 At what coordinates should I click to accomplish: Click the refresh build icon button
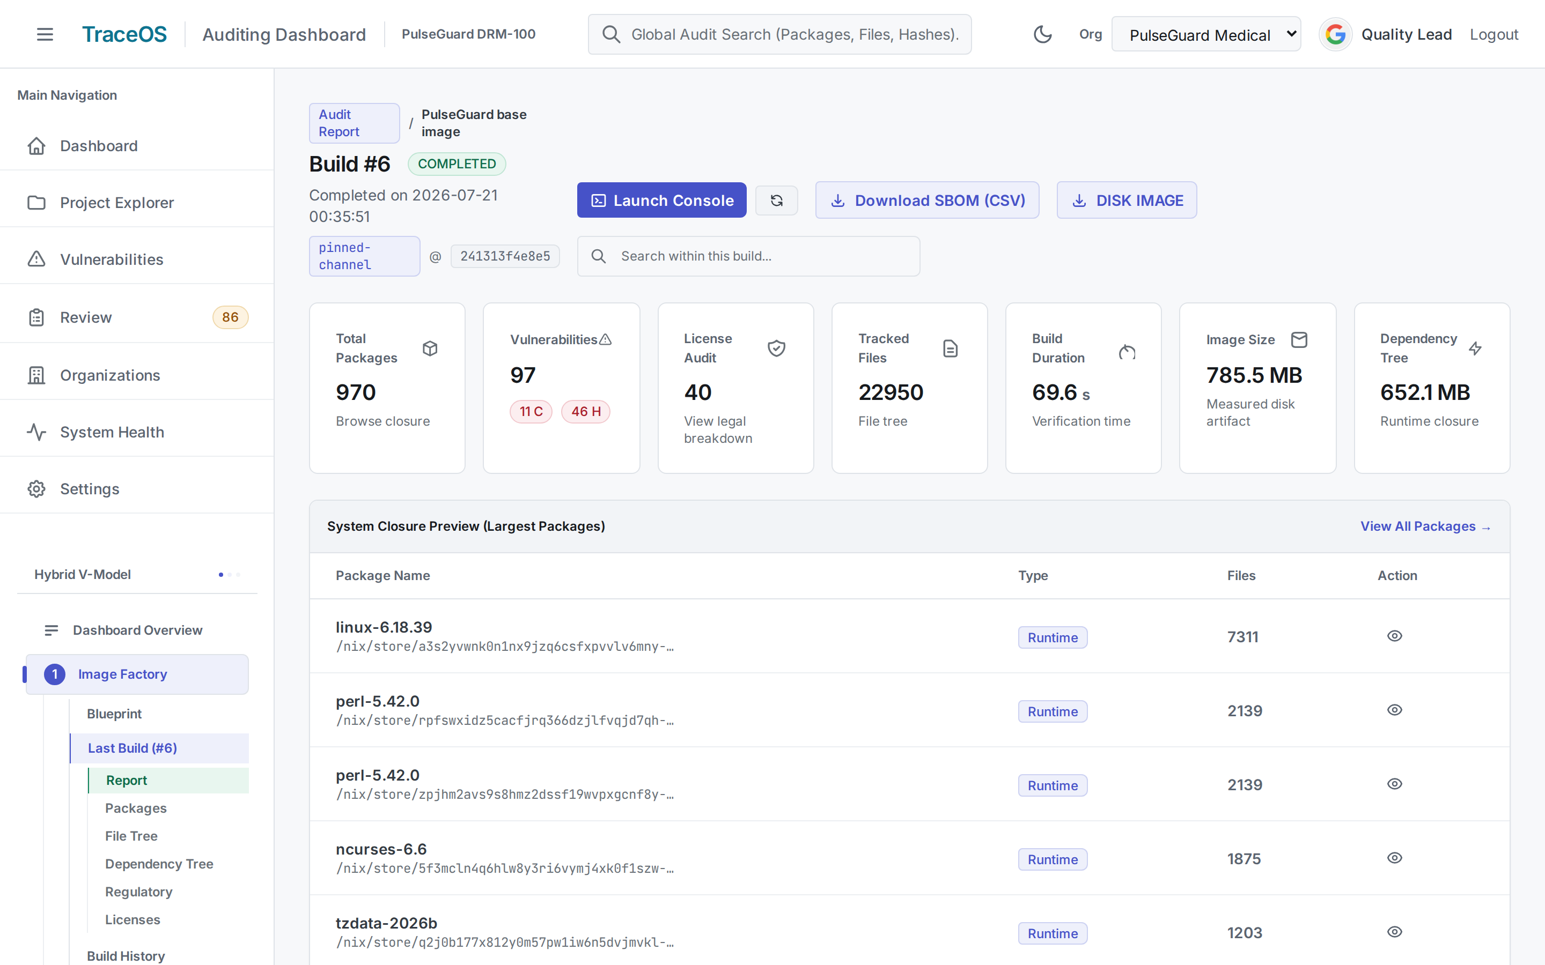point(776,201)
